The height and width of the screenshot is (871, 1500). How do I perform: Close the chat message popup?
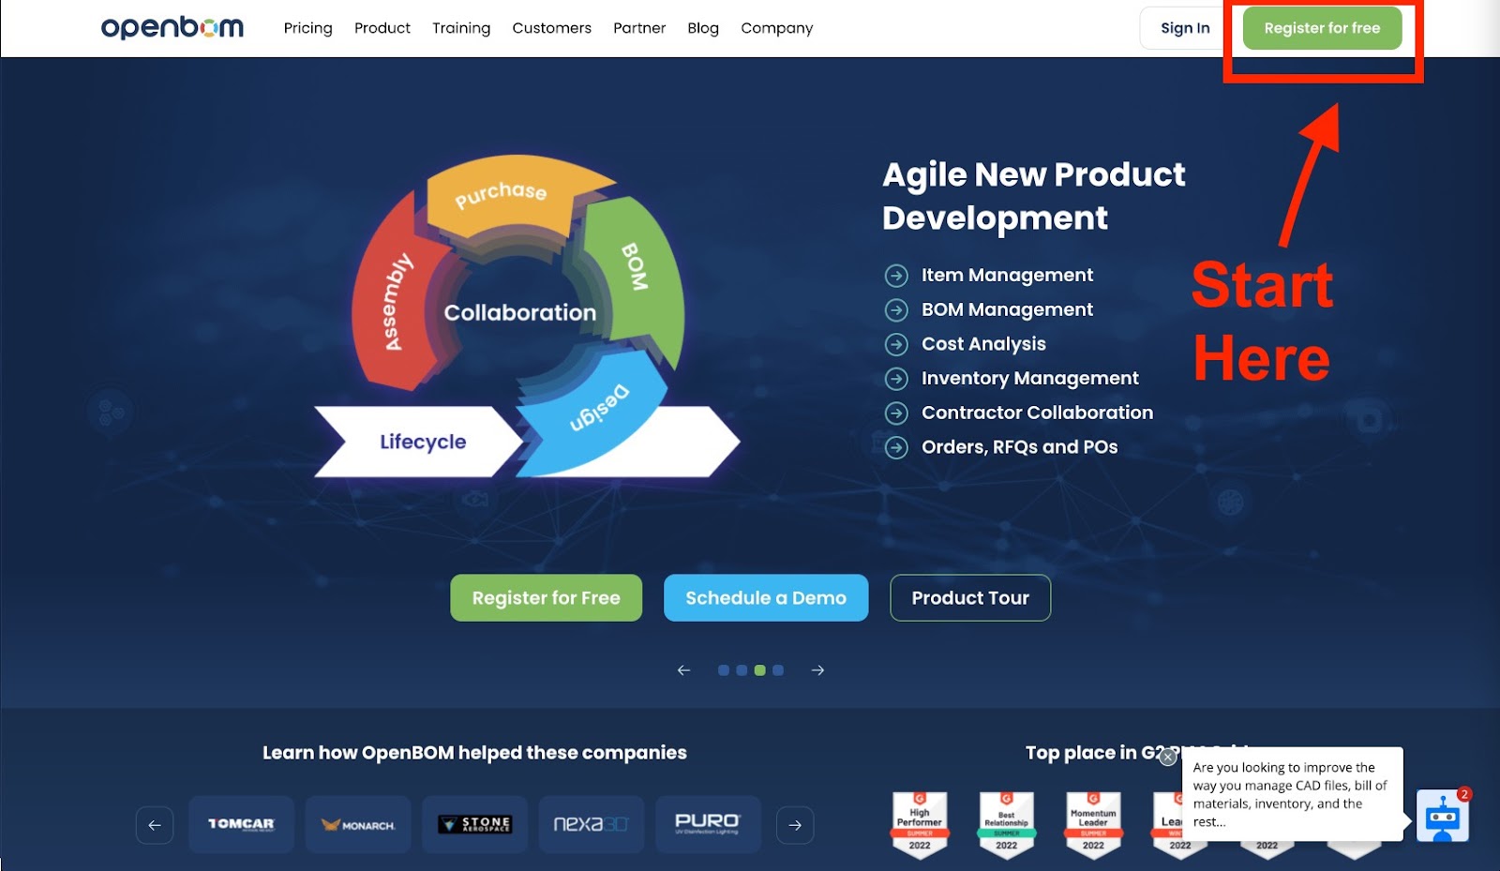[x=1167, y=757]
